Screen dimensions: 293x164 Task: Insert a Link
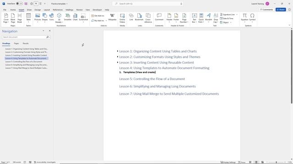(131, 17)
